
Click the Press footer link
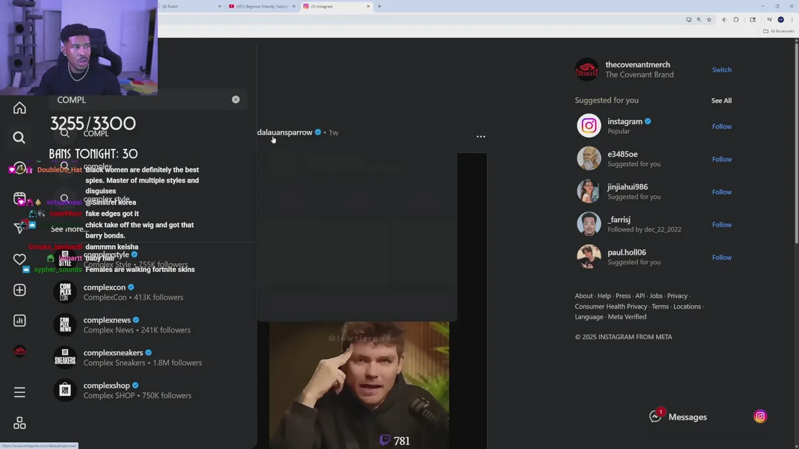tap(623, 296)
